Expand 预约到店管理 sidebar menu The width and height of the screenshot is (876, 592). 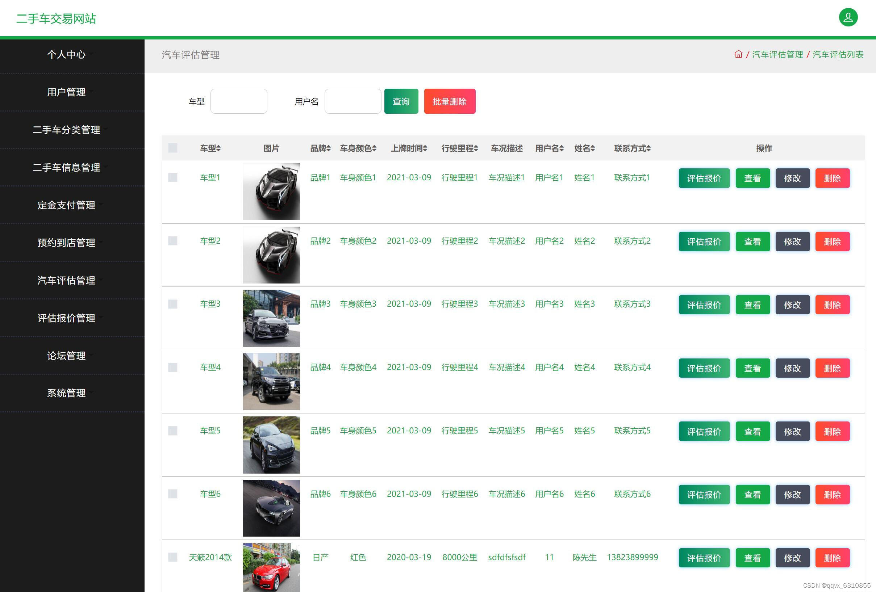click(72, 243)
